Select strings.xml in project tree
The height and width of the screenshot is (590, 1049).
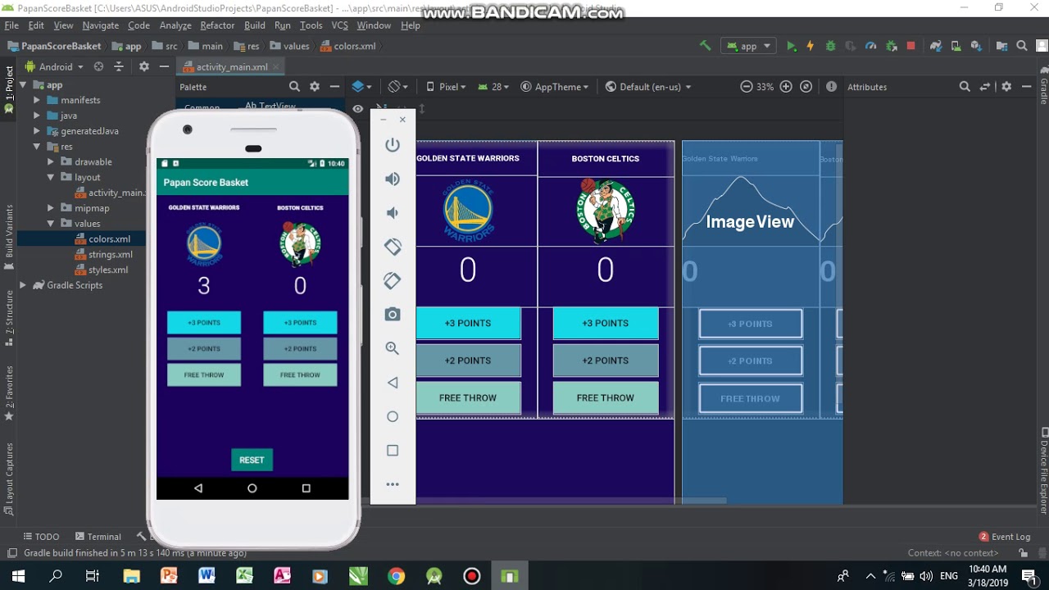[110, 254]
